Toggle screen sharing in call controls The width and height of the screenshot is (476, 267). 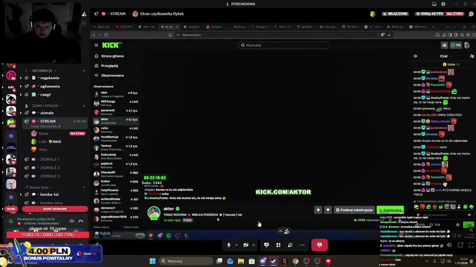[x=266, y=245]
